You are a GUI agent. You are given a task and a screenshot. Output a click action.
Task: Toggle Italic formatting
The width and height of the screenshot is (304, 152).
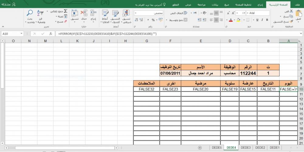[262, 20]
